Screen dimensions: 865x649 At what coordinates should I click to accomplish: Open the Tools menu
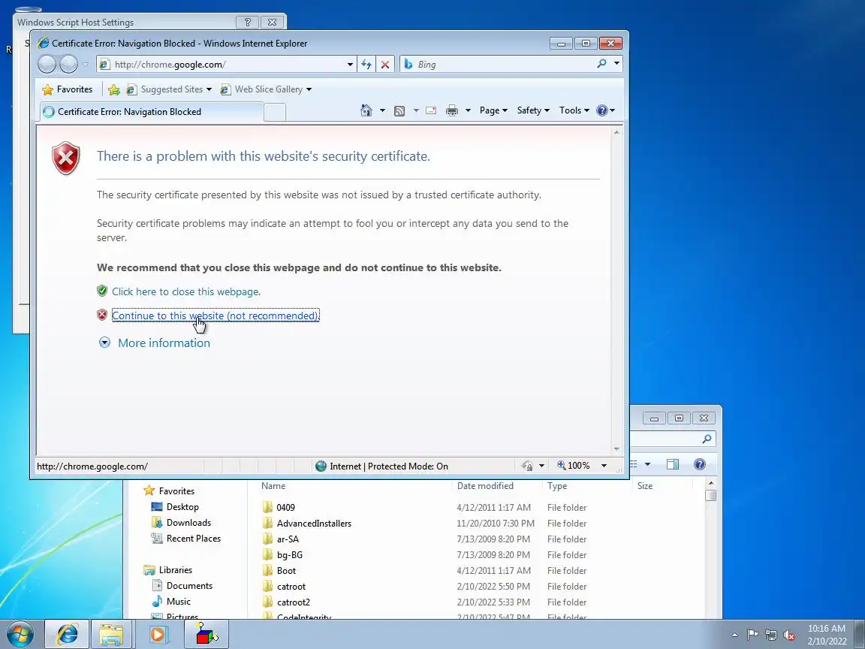574,110
